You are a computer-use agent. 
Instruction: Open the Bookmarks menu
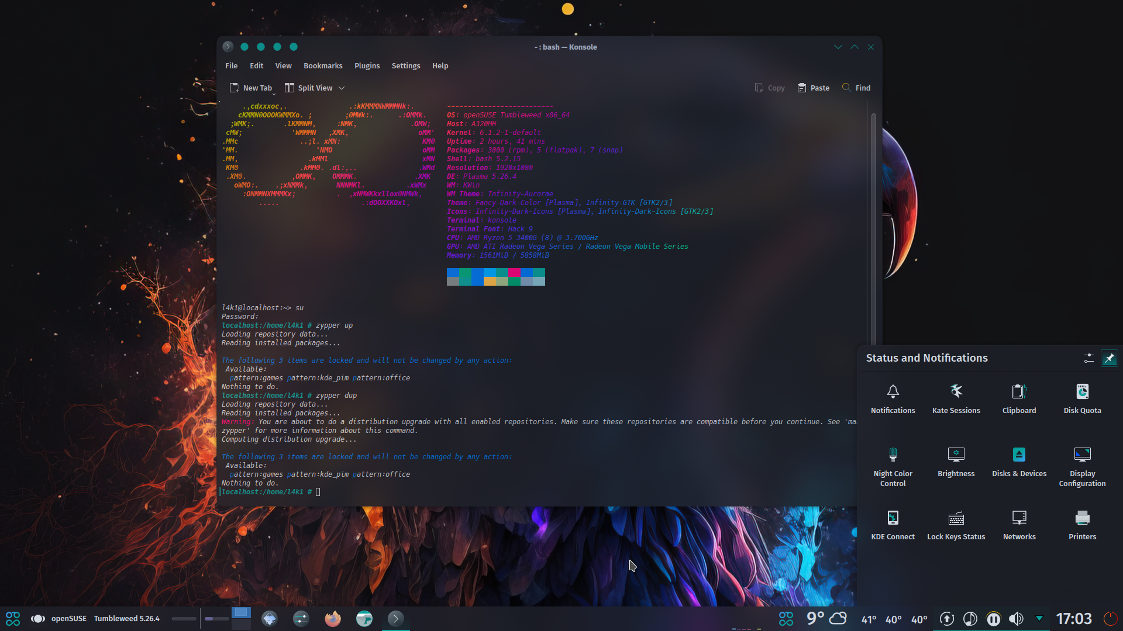point(323,66)
